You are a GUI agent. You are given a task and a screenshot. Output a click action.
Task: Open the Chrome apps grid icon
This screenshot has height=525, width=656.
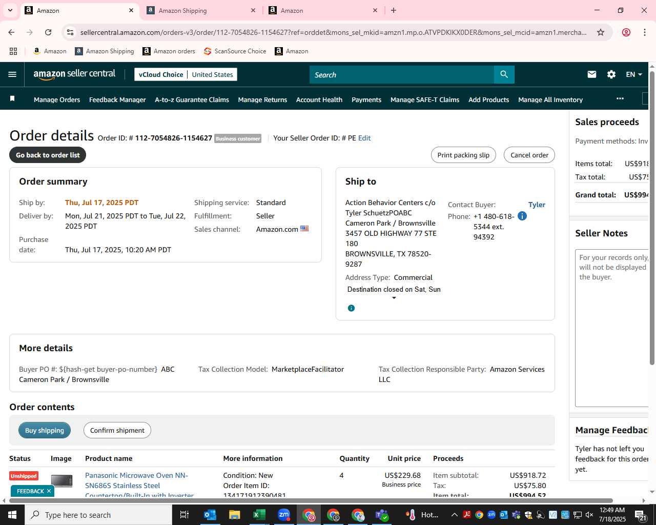(x=13, y=51)
